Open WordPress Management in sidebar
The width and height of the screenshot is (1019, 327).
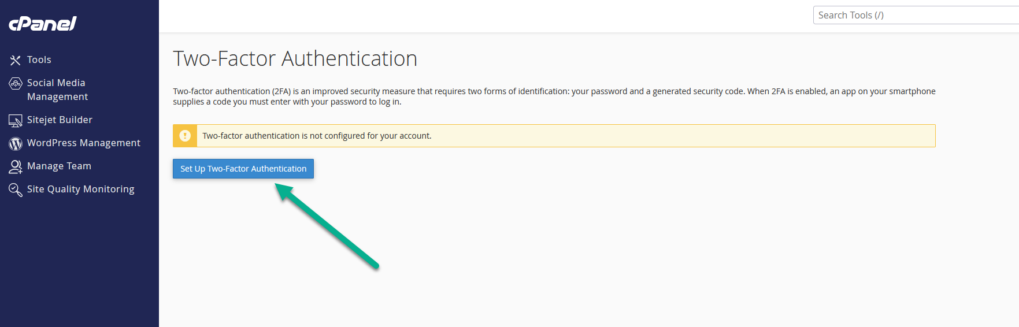[x=84, y=143]
